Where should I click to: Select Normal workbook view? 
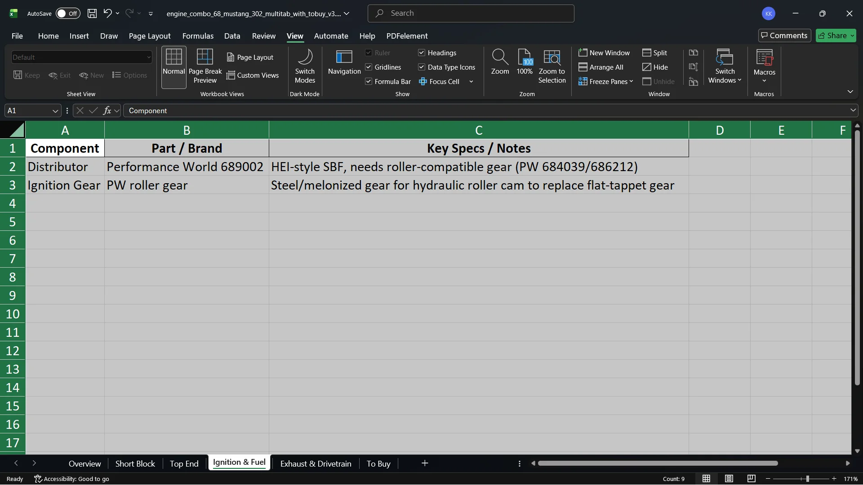[x=174, y=67]
